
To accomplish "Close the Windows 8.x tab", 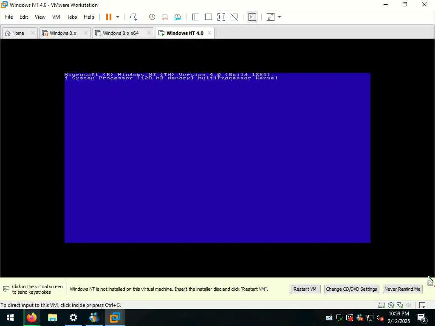I will pos(85,33).
